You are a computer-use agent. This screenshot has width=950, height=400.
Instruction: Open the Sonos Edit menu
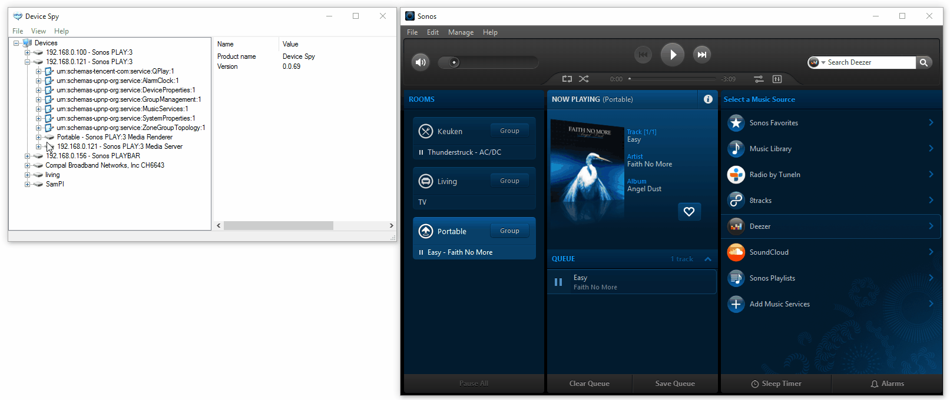433,32
